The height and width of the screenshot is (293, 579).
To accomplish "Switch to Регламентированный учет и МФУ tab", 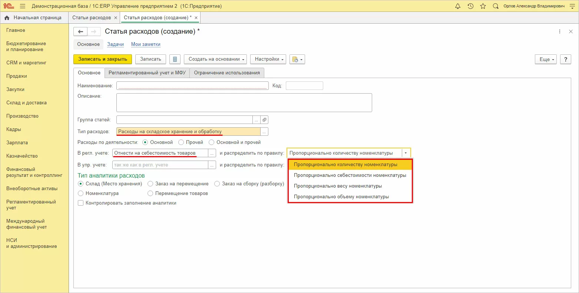I will tap(147, 73).
